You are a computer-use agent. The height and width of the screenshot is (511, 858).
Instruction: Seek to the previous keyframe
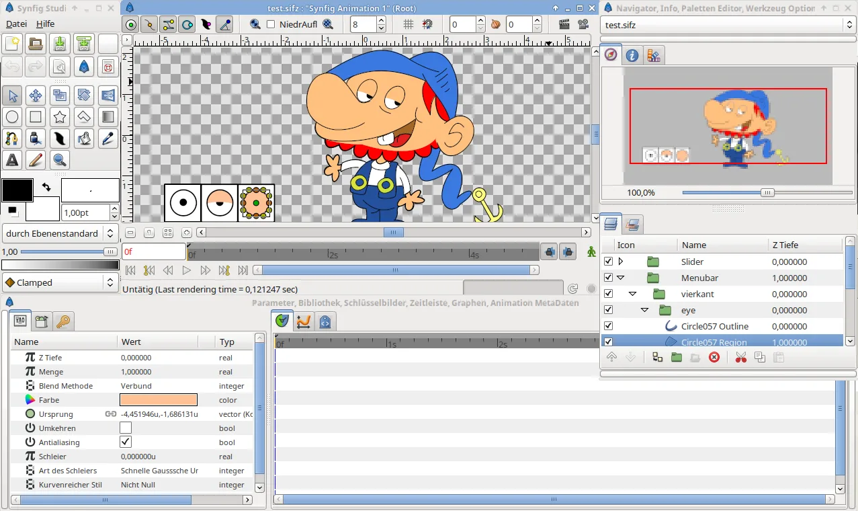coord(149,270)
